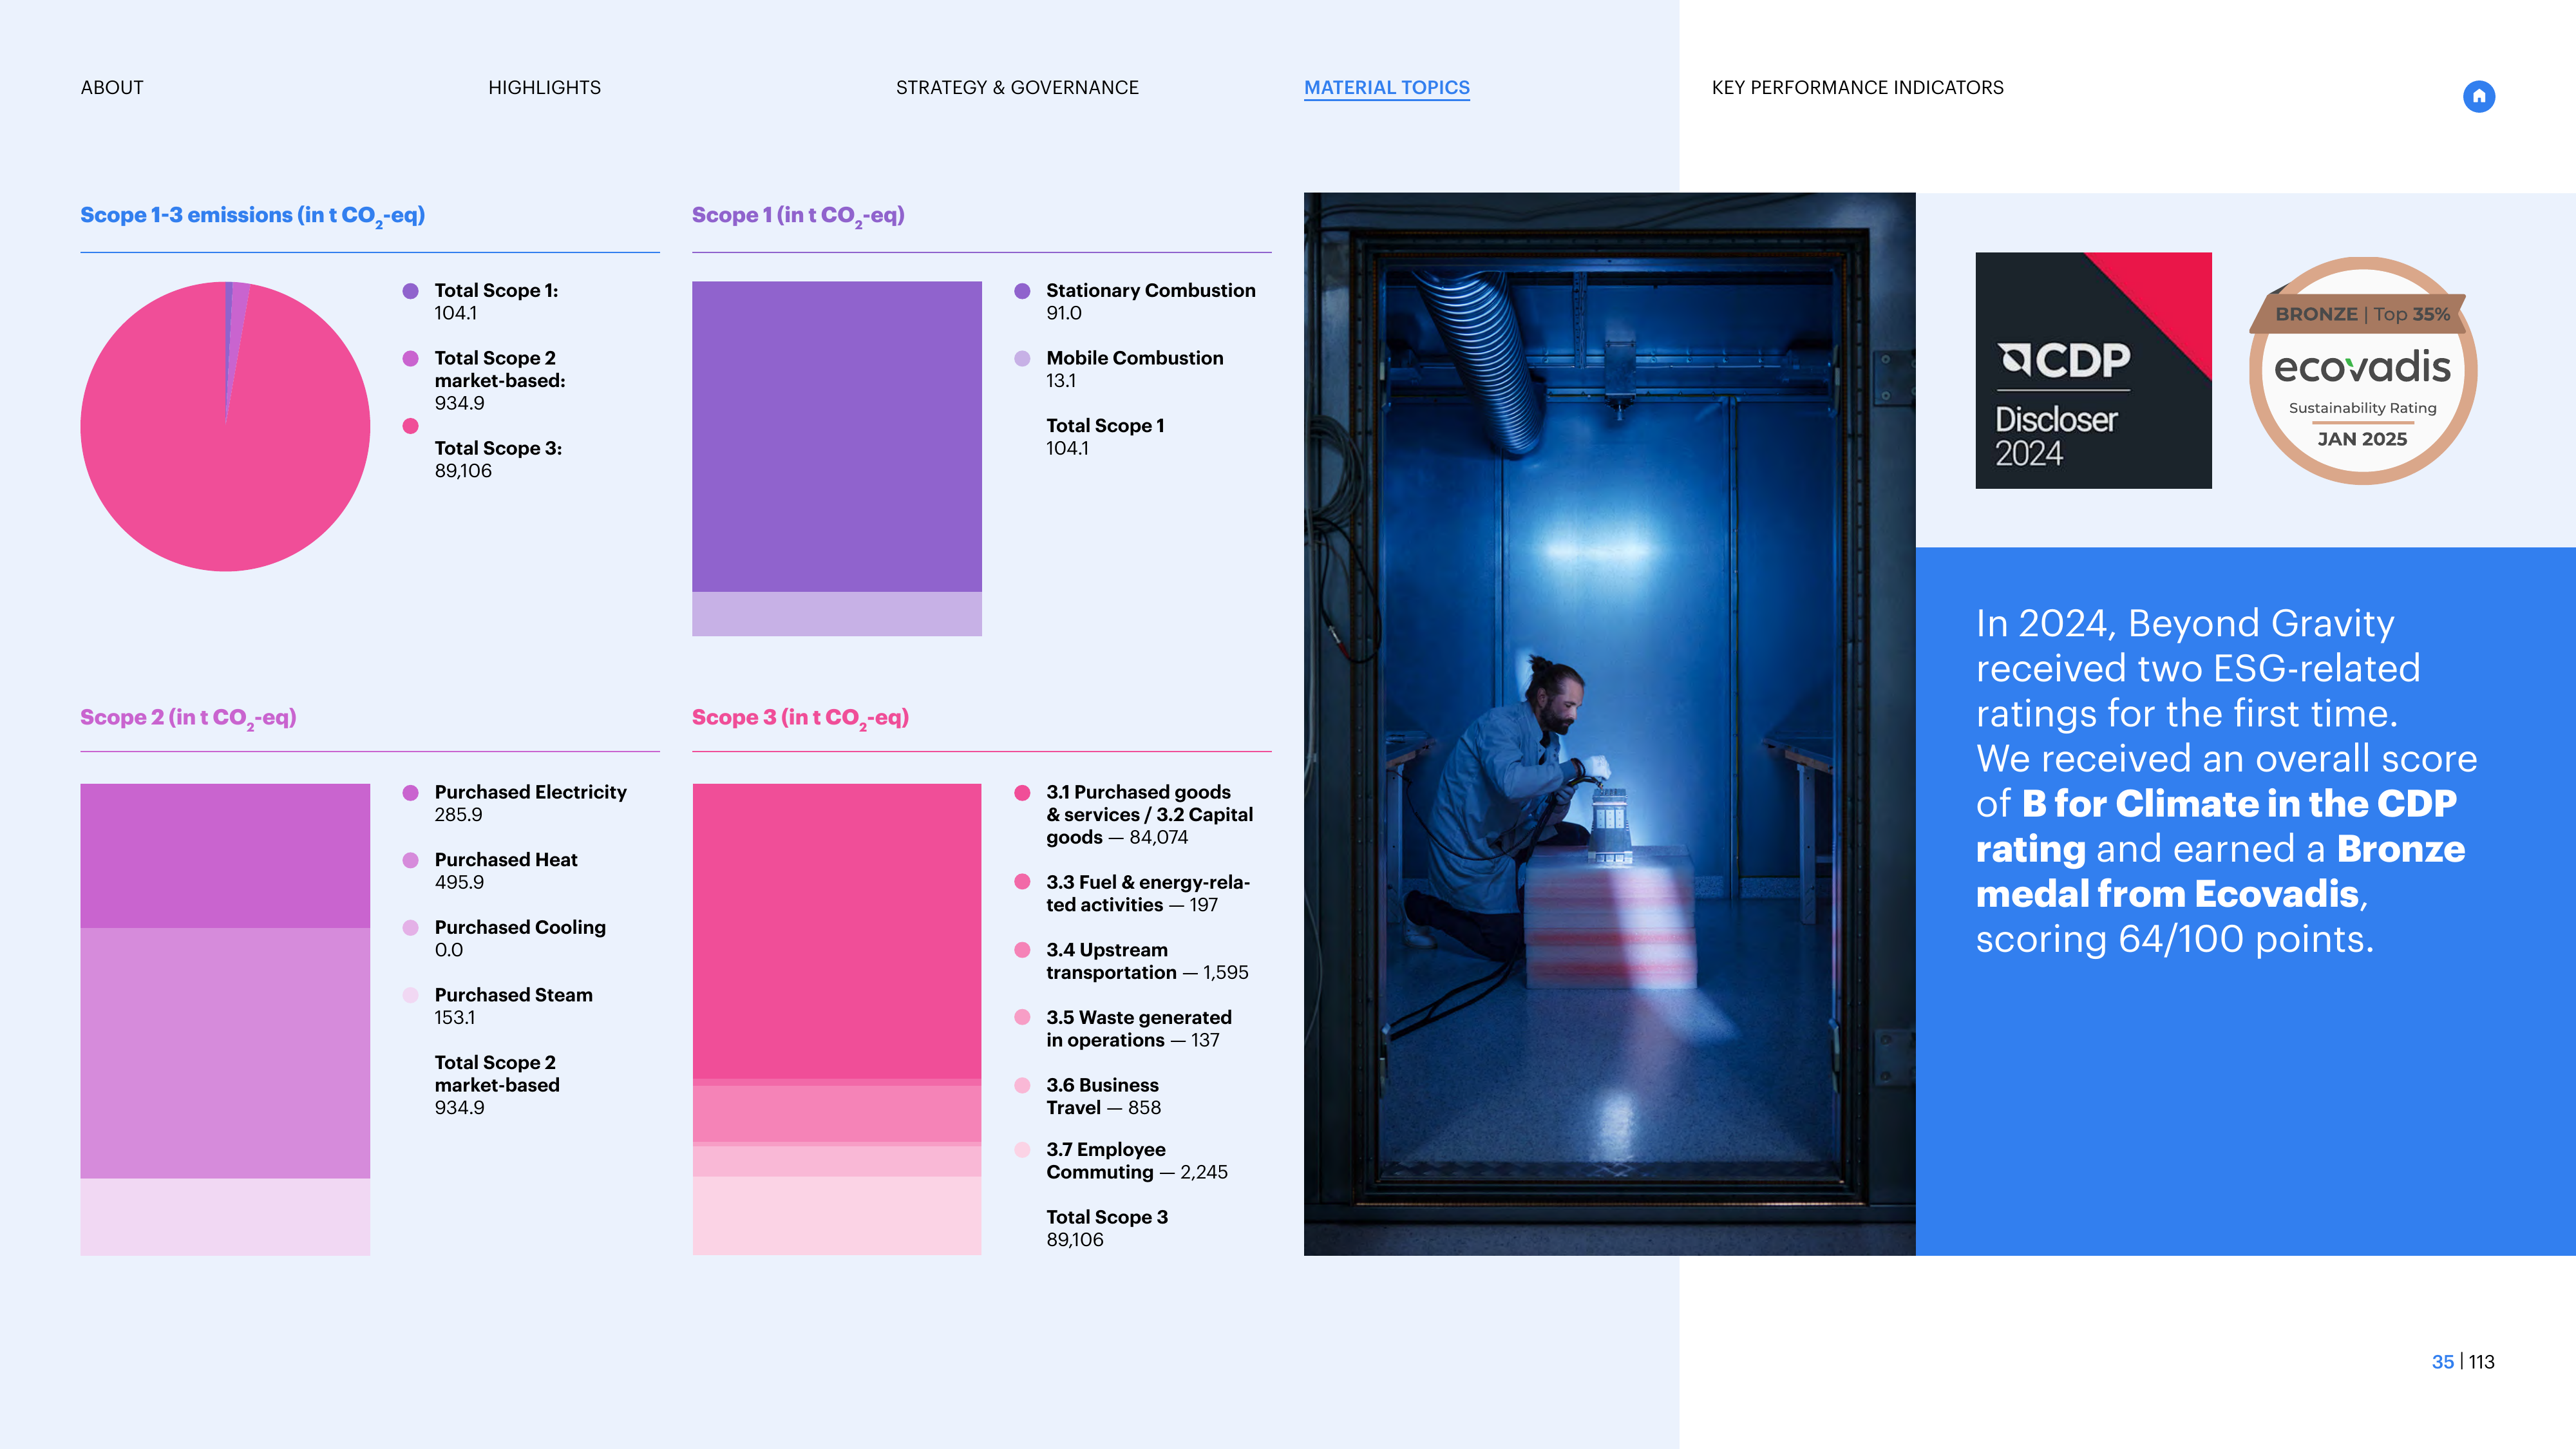Open KEY PERFORMANCE INDICATORS section

pos(1857,87)
